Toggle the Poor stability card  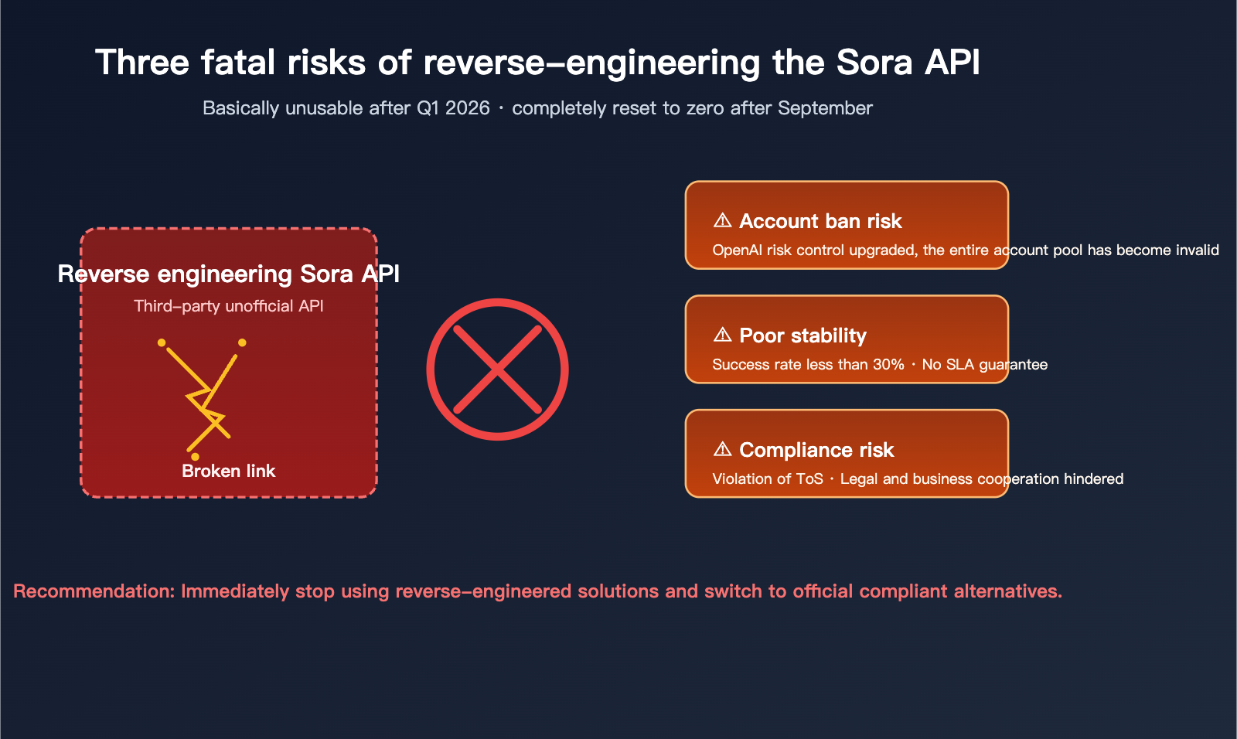coord(847,340)
